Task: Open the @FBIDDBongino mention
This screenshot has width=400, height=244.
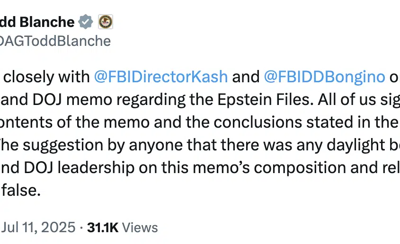Action: [x=324, y=77]
